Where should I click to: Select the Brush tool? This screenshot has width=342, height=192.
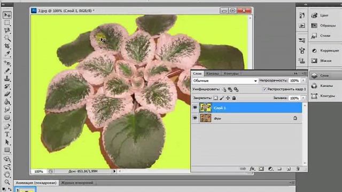pyautogui.click(x=7, y=71)
